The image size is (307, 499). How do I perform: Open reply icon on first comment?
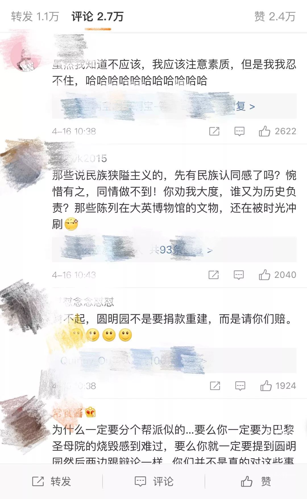[x=239, y=131]
